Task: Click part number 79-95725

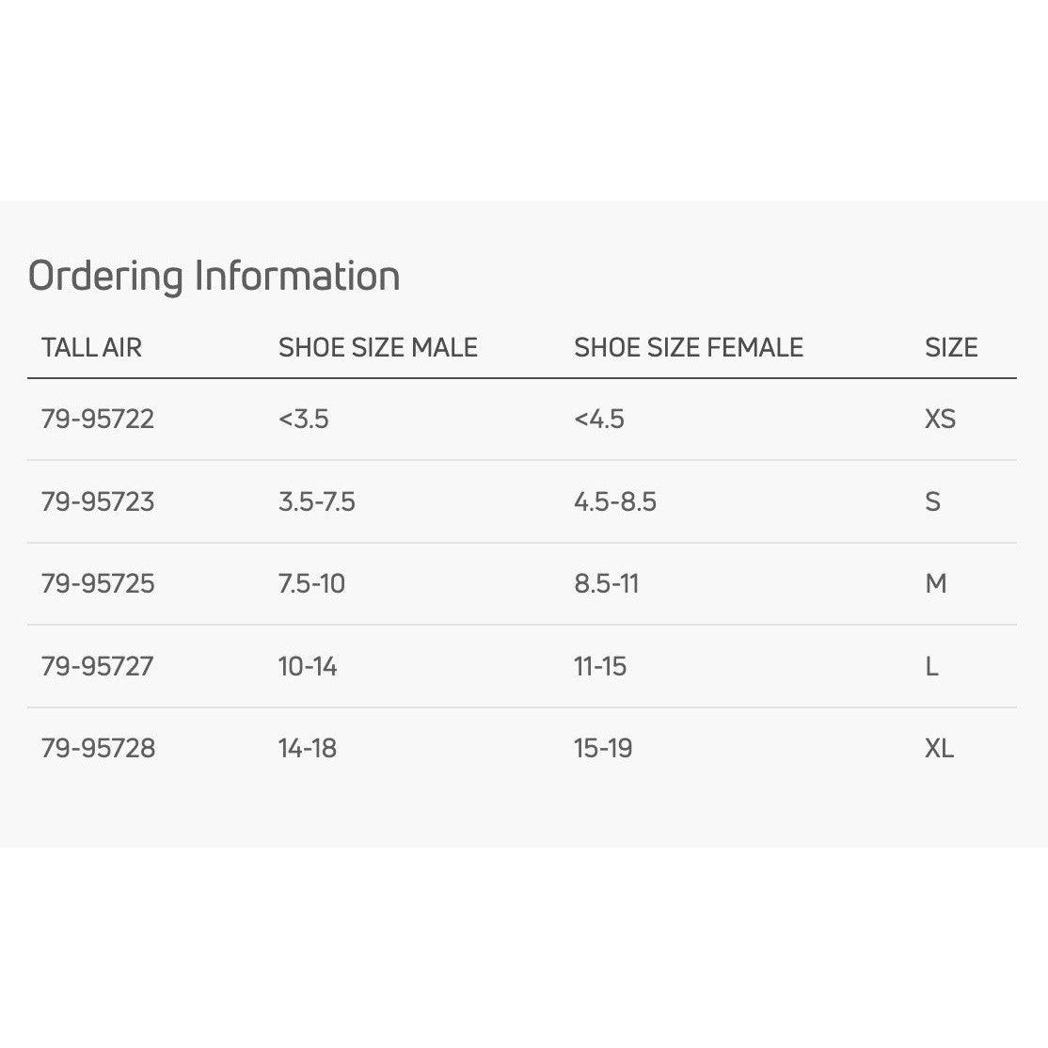Action: point(98,584)
